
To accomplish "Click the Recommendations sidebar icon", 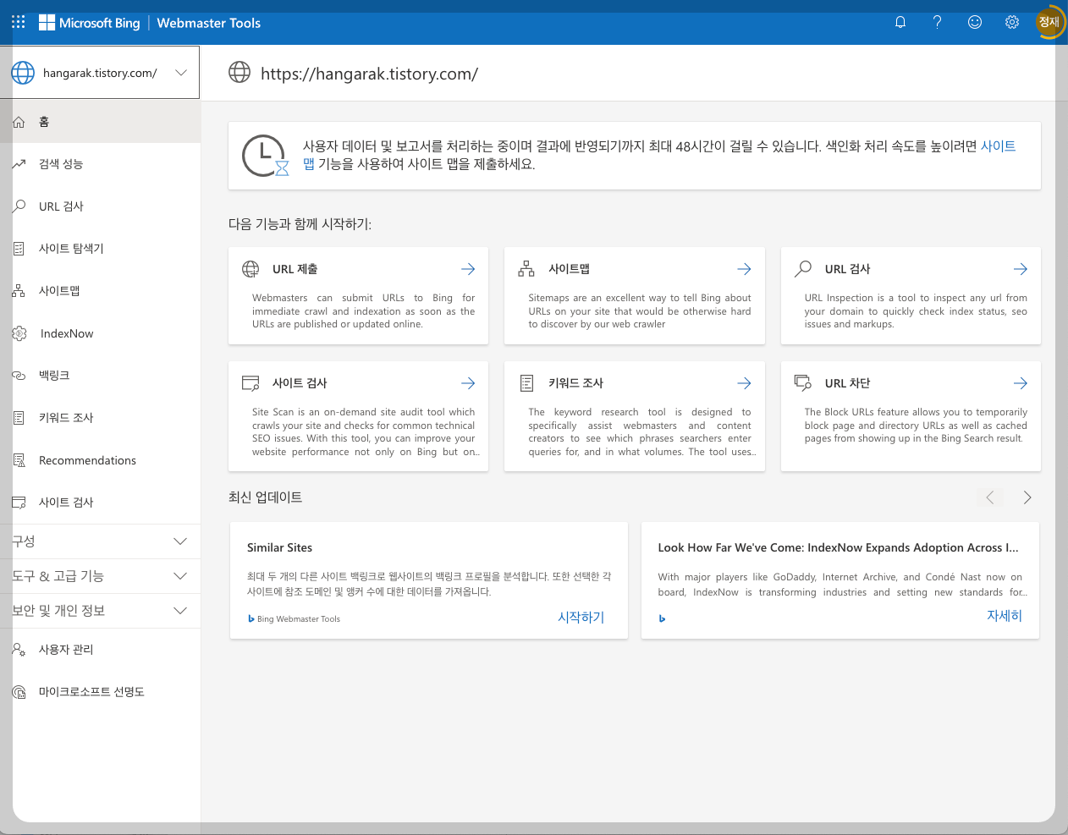I will tap(19, 460).
